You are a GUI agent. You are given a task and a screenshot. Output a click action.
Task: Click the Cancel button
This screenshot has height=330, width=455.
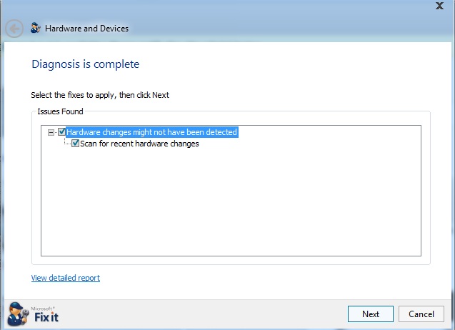421,314
